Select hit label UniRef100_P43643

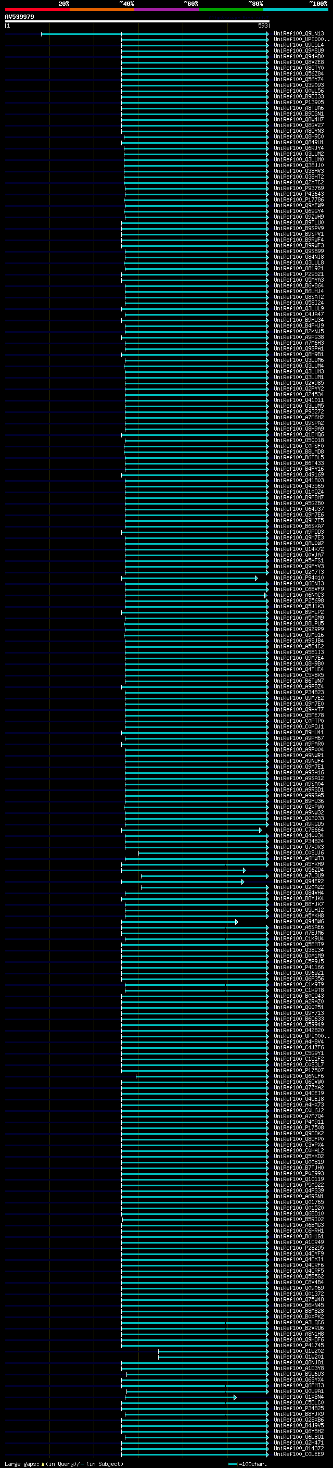(x=298, y=194)
